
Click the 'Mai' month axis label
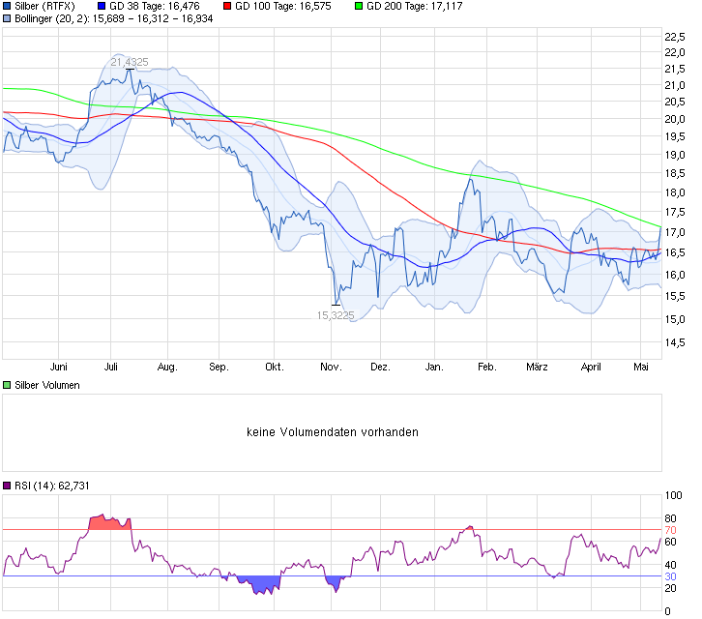click(x=641, y=367)
